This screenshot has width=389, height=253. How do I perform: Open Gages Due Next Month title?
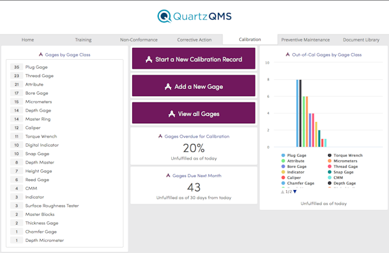tap(197, 176)
